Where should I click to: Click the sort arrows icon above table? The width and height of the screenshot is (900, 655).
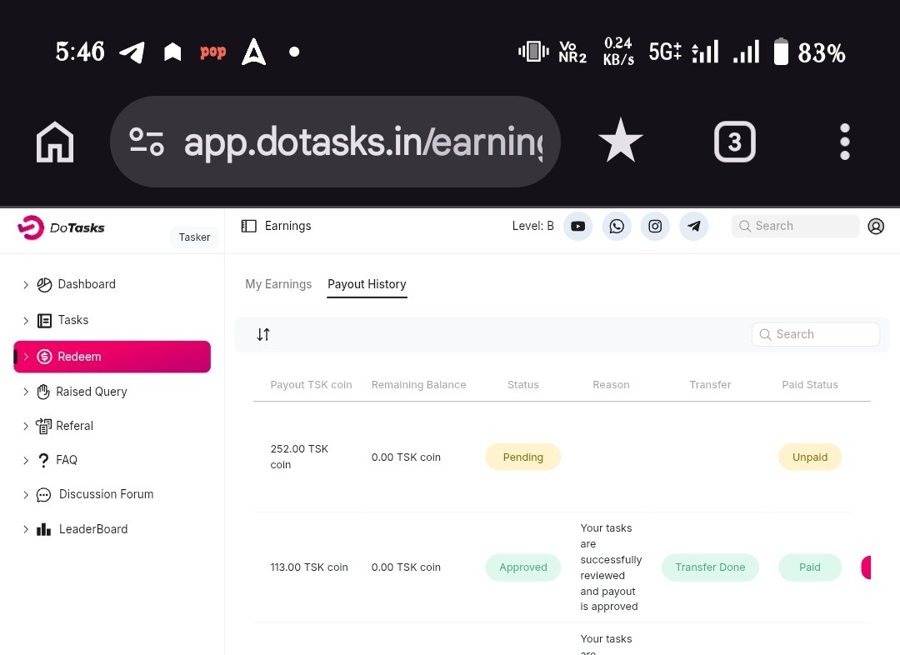(x=263, y=334)
